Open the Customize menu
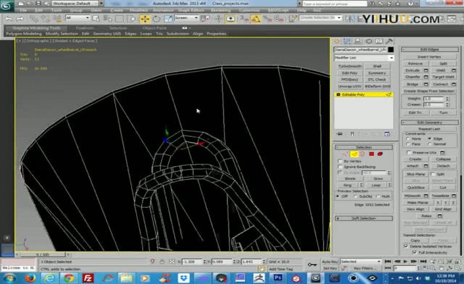 click(x=249, y=10)
